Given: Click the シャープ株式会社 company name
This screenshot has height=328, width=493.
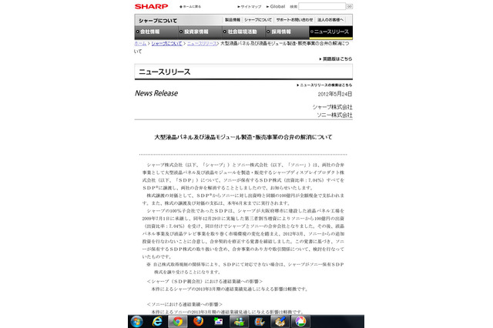Looking at the screenshot, I should coord(332,107).
